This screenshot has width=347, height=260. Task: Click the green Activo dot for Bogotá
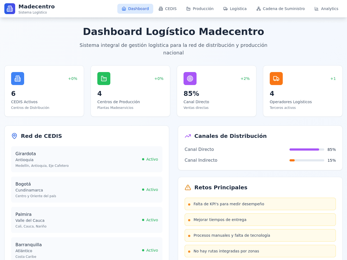[x=143, y=190]
